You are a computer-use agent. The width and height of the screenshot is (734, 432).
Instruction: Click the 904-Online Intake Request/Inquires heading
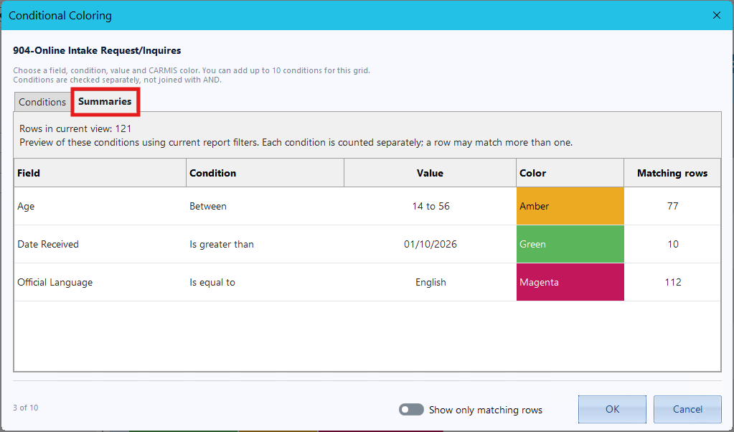97,50
